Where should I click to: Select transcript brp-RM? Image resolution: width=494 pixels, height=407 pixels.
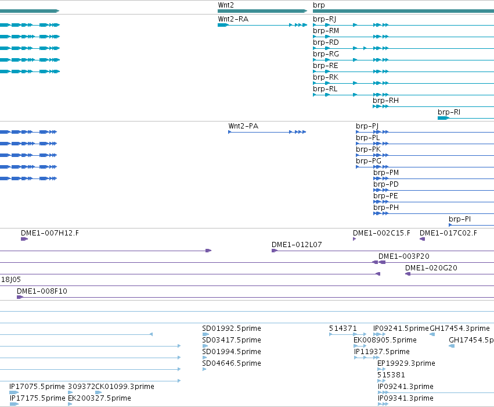pyautogui.click(x=326, y=31)
